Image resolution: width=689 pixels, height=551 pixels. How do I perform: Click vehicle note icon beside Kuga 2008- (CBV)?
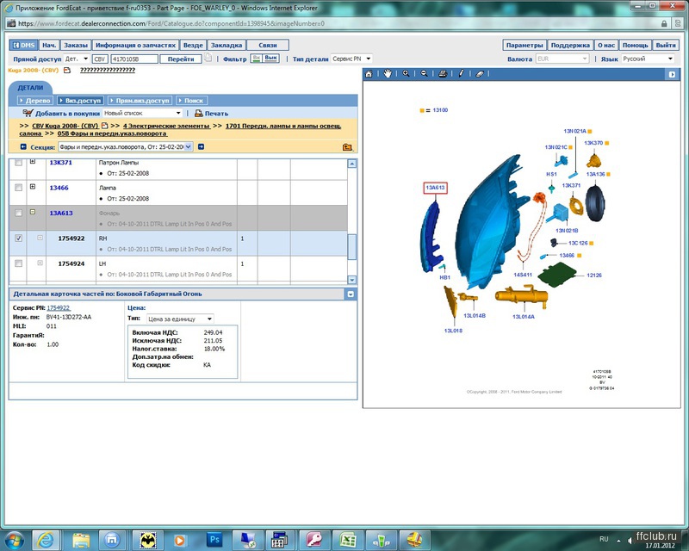[67, 71]
